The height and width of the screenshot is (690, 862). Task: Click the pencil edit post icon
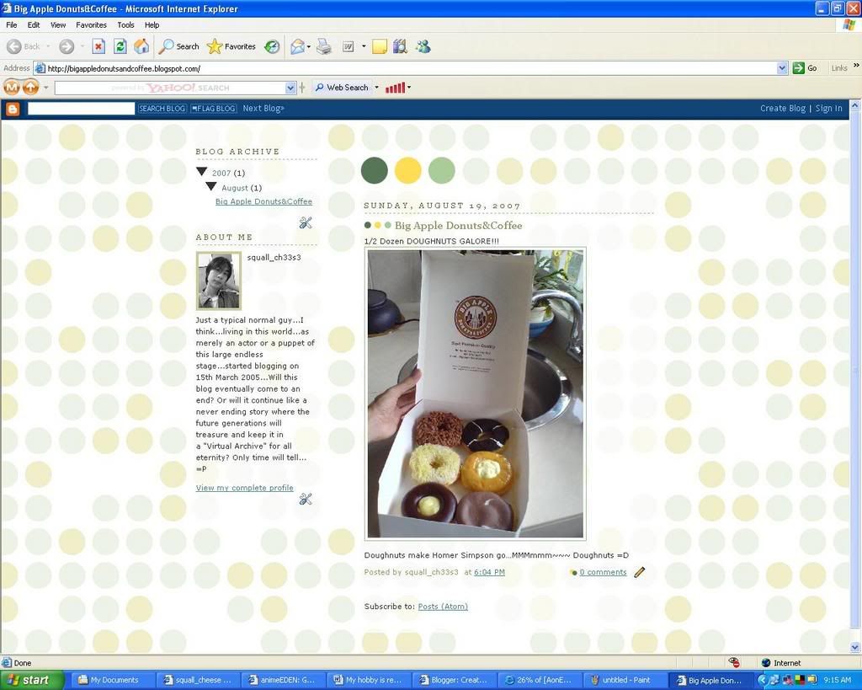click(640, 572)
